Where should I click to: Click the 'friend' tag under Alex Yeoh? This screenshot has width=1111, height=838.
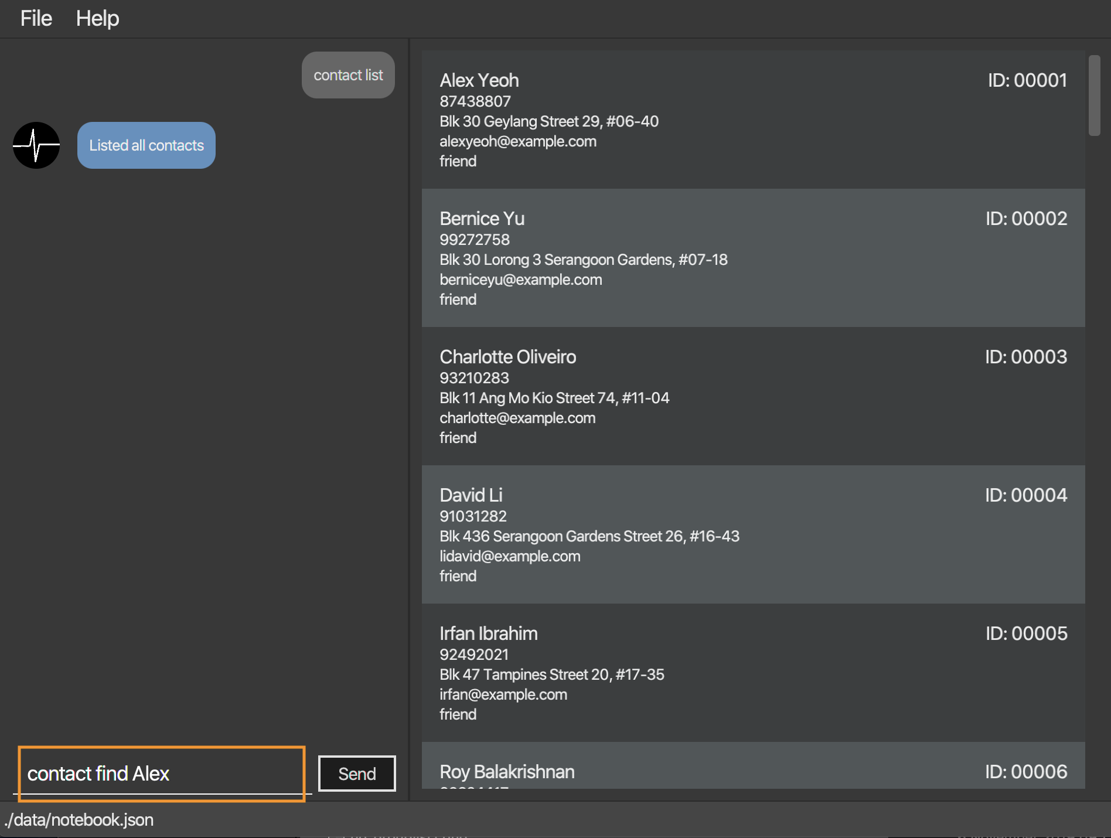(458, 161)
